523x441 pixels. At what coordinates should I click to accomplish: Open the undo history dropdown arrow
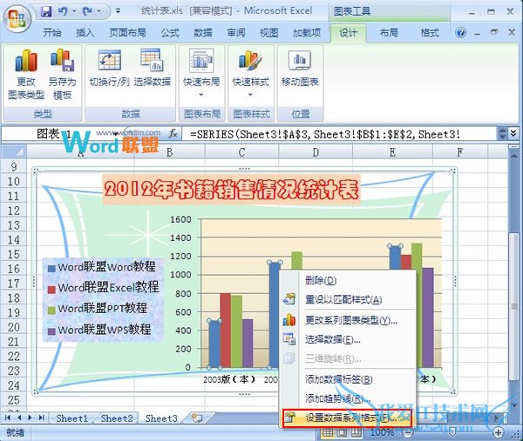point(74,11)
